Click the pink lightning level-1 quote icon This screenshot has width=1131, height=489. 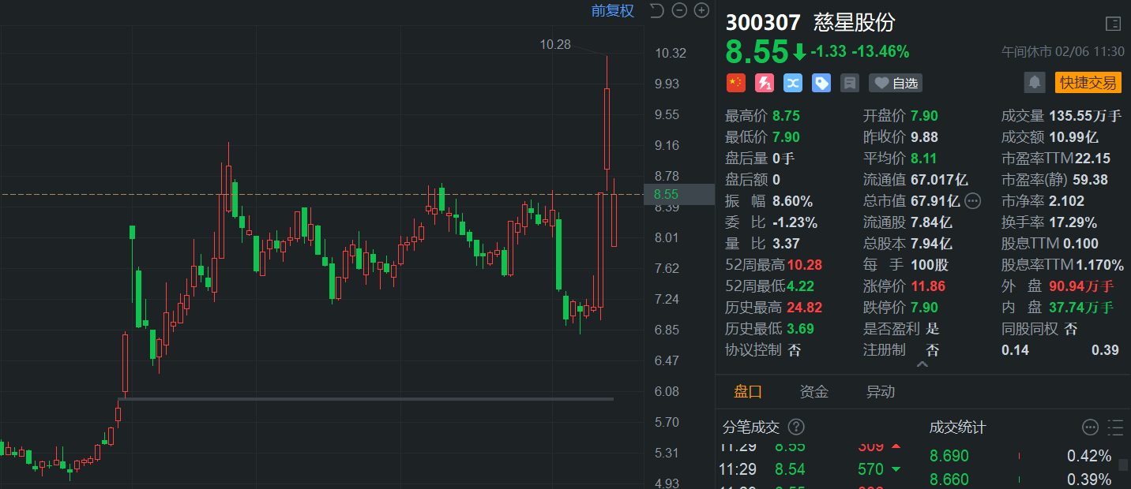coord(764,83)
